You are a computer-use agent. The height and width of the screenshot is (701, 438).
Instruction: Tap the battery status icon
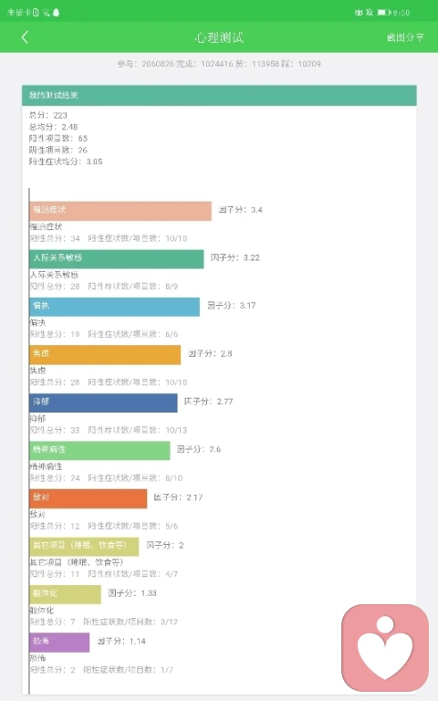point(383,13)
